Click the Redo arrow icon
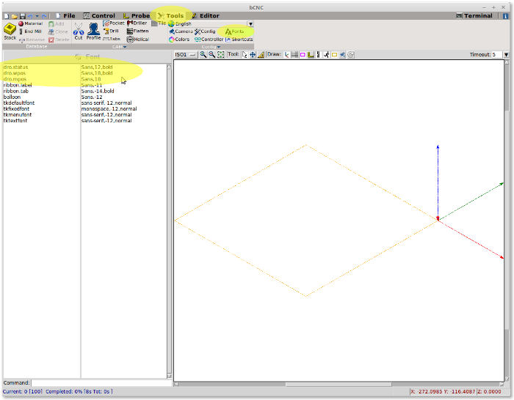The height and width of the screenshot is (400, 514). [x=44, y=16]
